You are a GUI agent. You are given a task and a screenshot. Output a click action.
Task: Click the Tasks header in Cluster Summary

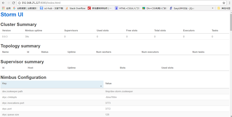(215, 31)
